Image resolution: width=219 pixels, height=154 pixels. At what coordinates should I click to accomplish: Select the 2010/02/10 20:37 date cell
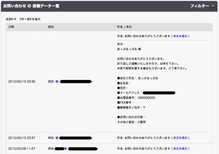coord(22,138)
